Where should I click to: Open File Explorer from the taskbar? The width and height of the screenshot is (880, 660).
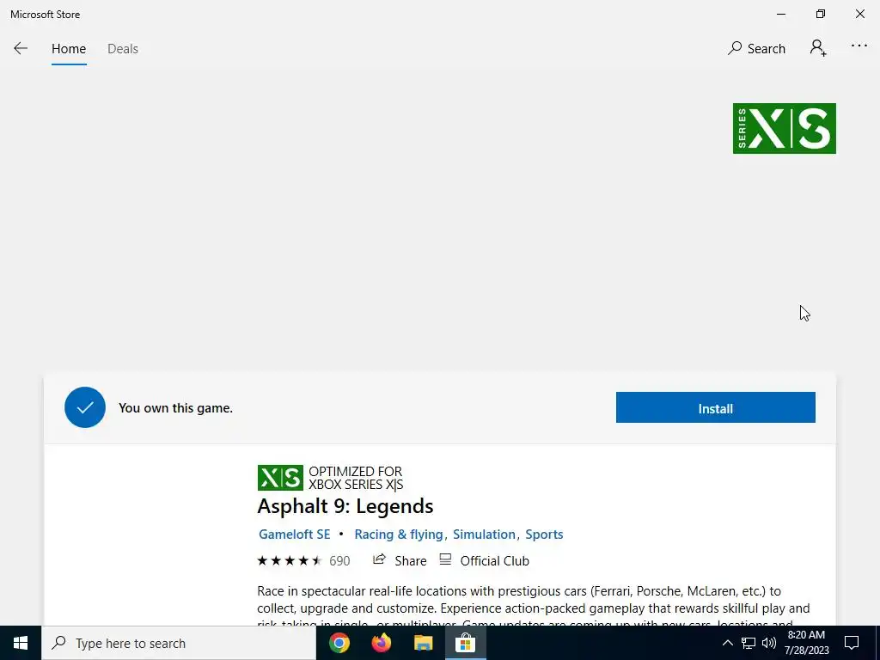(424, 643)
